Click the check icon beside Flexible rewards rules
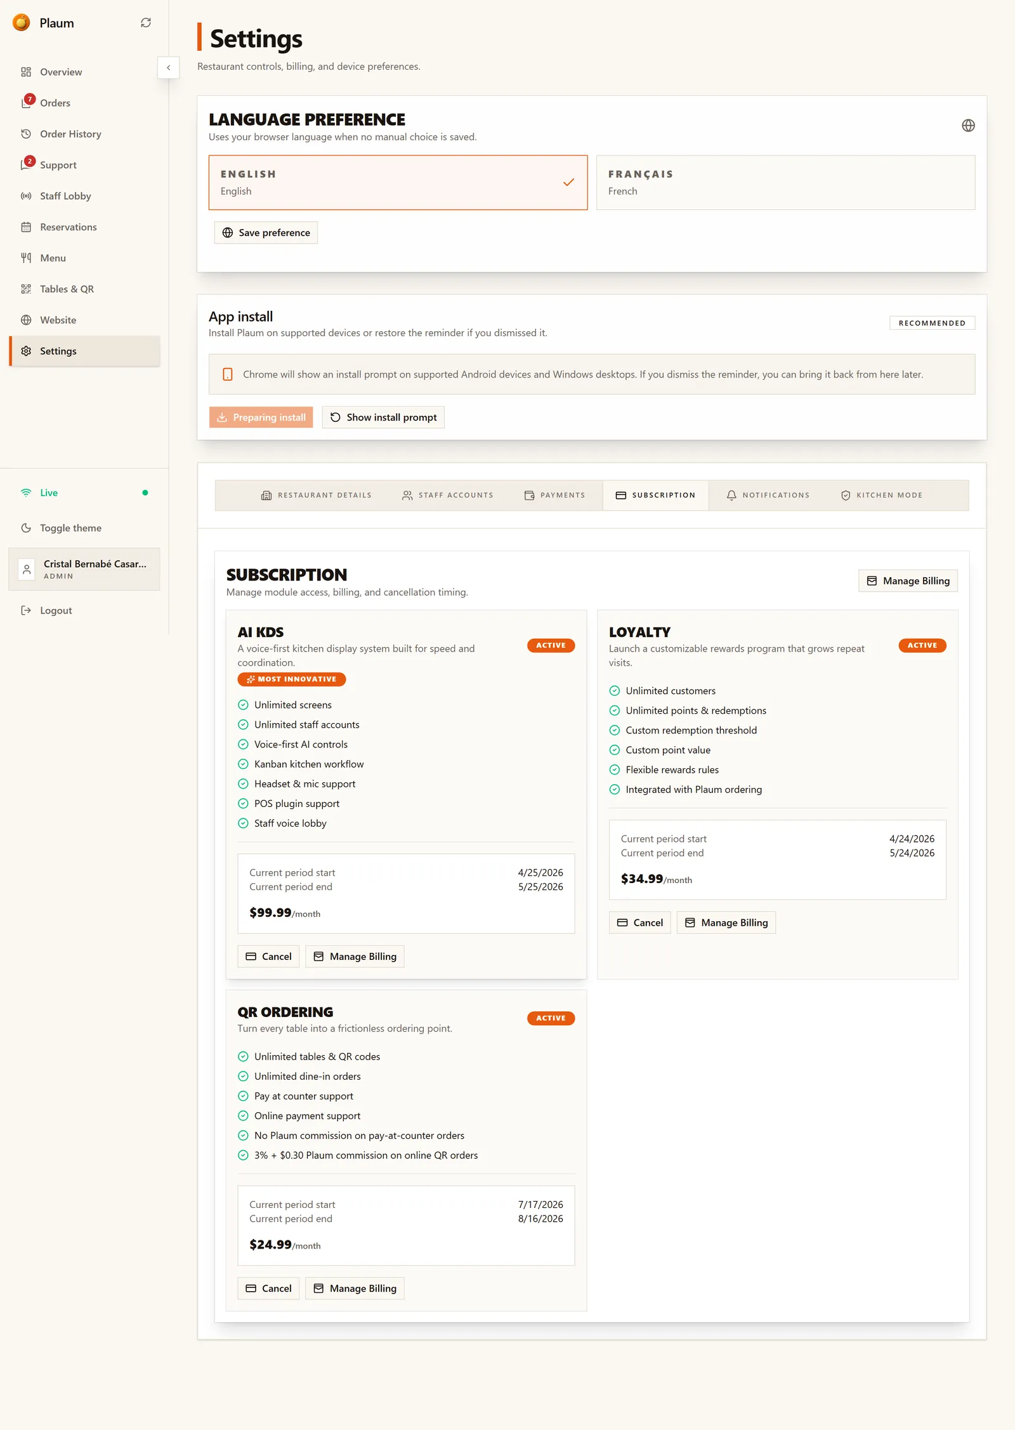This screenshot has height=1430, width=1015. (x=615, y=770)
